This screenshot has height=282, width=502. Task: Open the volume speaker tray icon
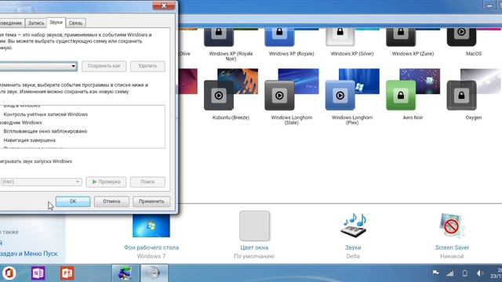pos(479,273)
